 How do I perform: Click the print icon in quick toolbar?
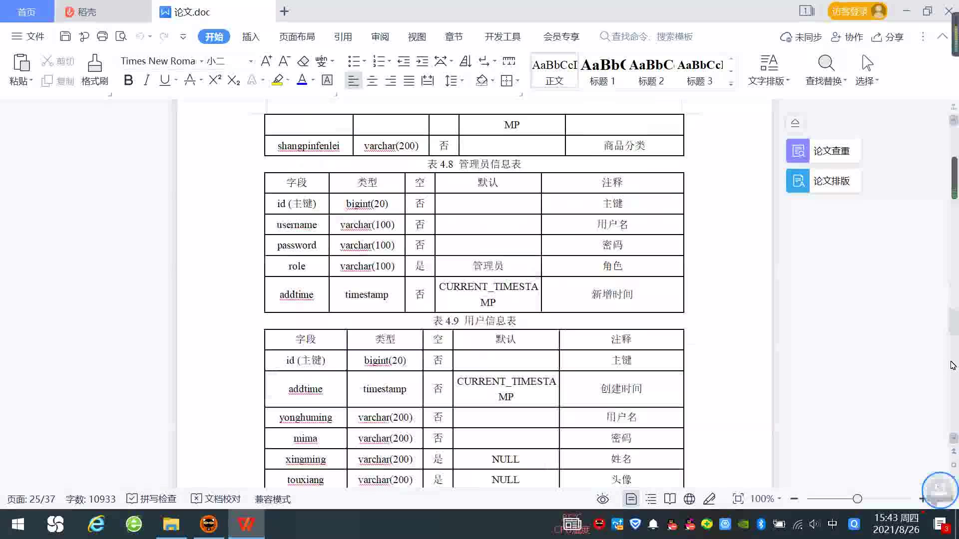pyautogui.click(x=102, y=36)
